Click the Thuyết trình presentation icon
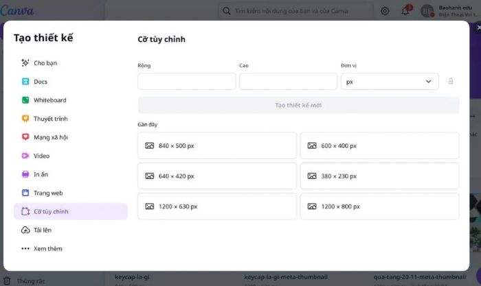The image size is (481, 286). click(x=25, y=119)
